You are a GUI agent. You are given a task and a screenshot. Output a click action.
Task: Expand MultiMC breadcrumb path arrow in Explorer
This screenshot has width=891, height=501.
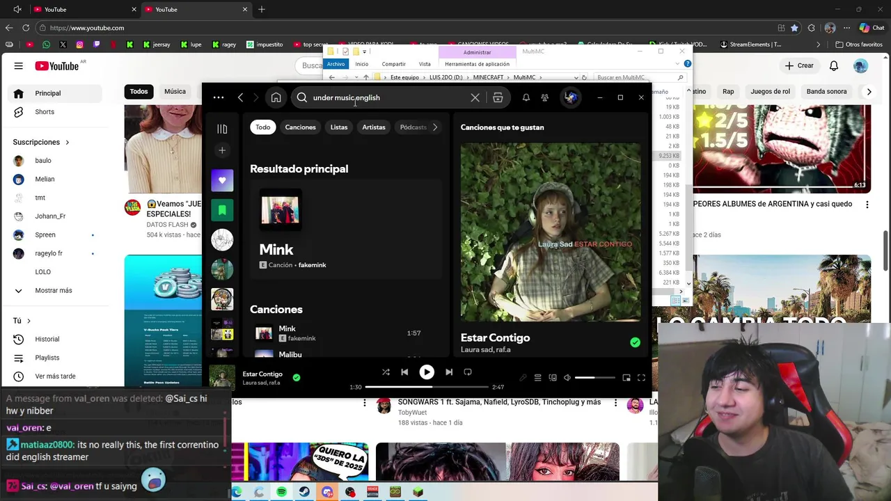pos(540,77)
